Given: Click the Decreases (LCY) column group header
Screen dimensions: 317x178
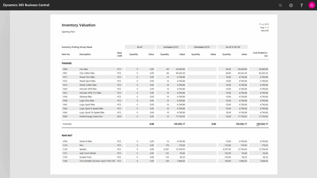Looking at the screenshot, I should pos(202,47).
